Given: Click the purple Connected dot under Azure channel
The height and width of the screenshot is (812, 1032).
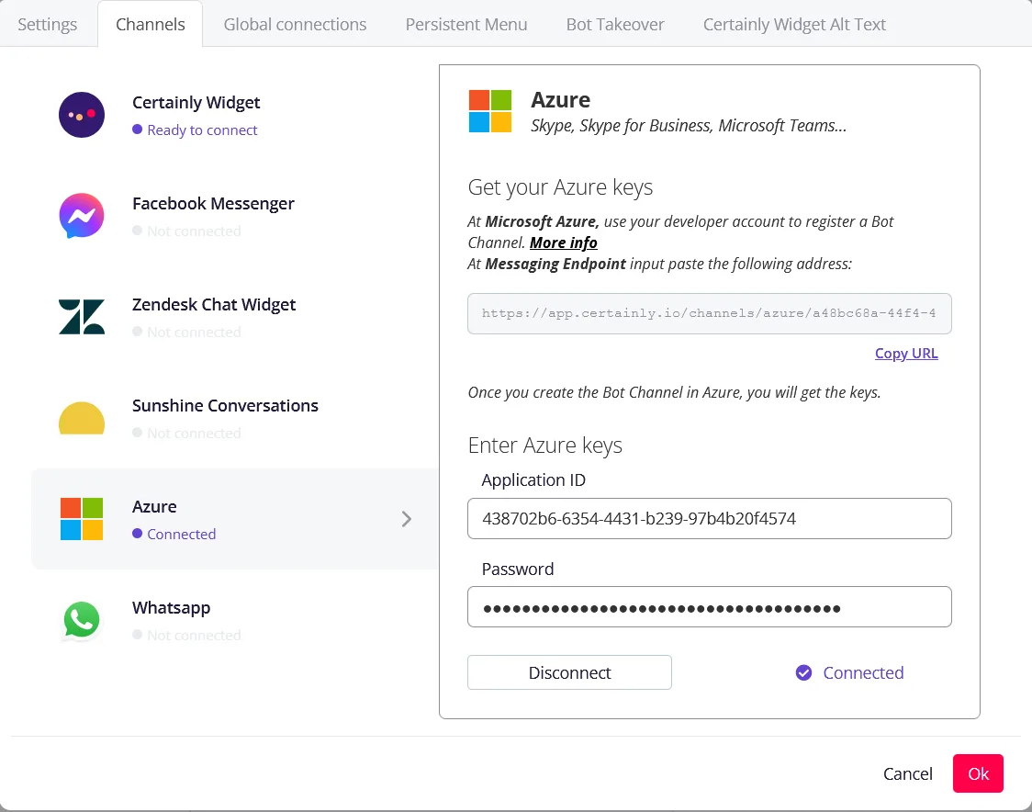Looking at the screenshot, I should coord(137,534).
